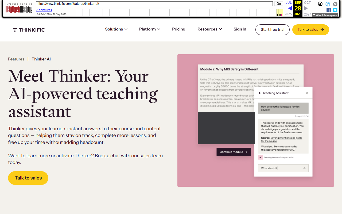Click the Module 2: Why MRI Safety heading
Image resolution: width=342 pixels, height=214 pixels.
click(229, 69)
